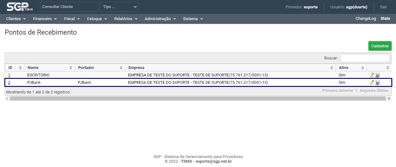The width and height of the screenshot is (396, 167).
Task: Sort table by Empresa column arrows
Action: point(331,68)
